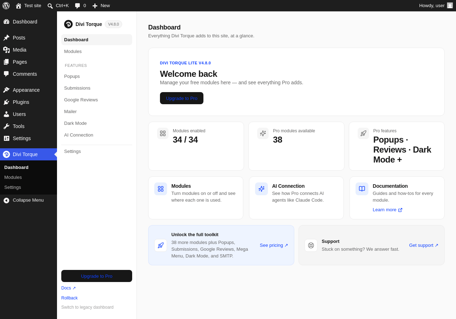Click the Media icon in sidebar

click(6, 50)
